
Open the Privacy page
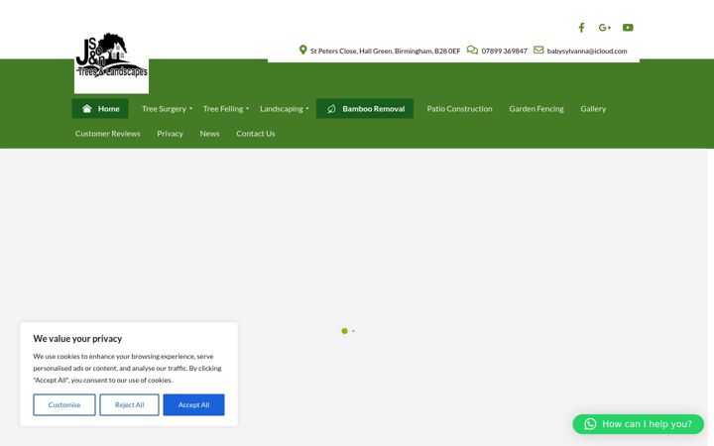tap(170, 134)
